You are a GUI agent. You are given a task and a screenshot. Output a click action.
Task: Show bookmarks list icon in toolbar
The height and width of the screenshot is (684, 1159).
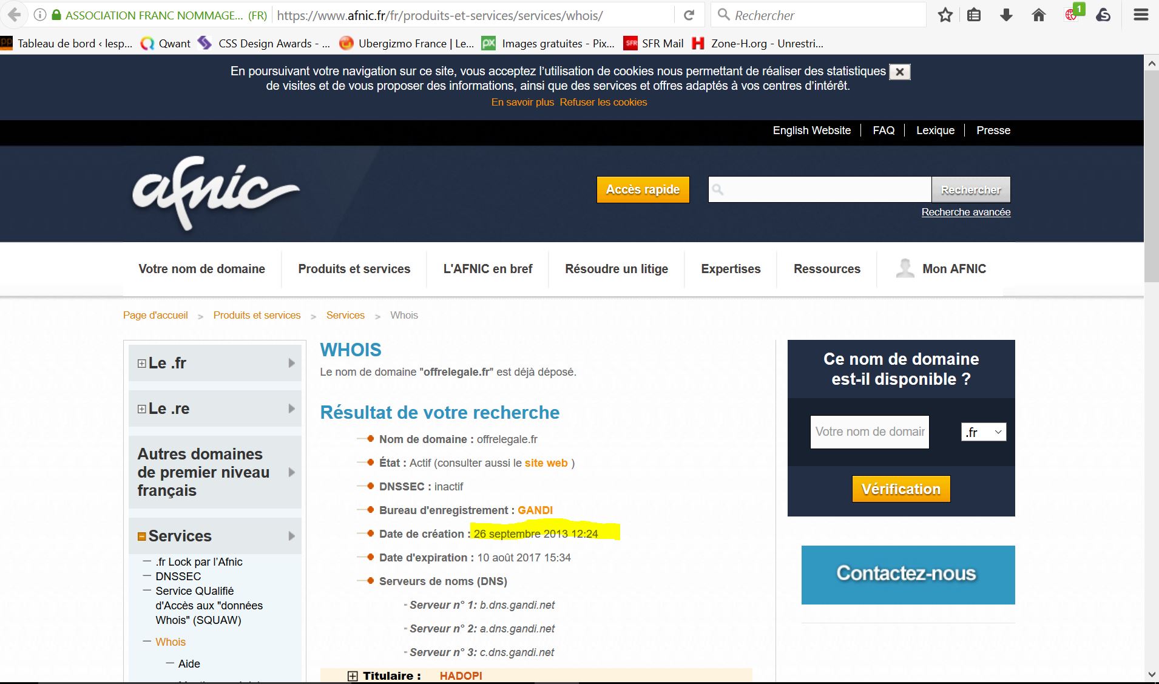tap(974, 15)
